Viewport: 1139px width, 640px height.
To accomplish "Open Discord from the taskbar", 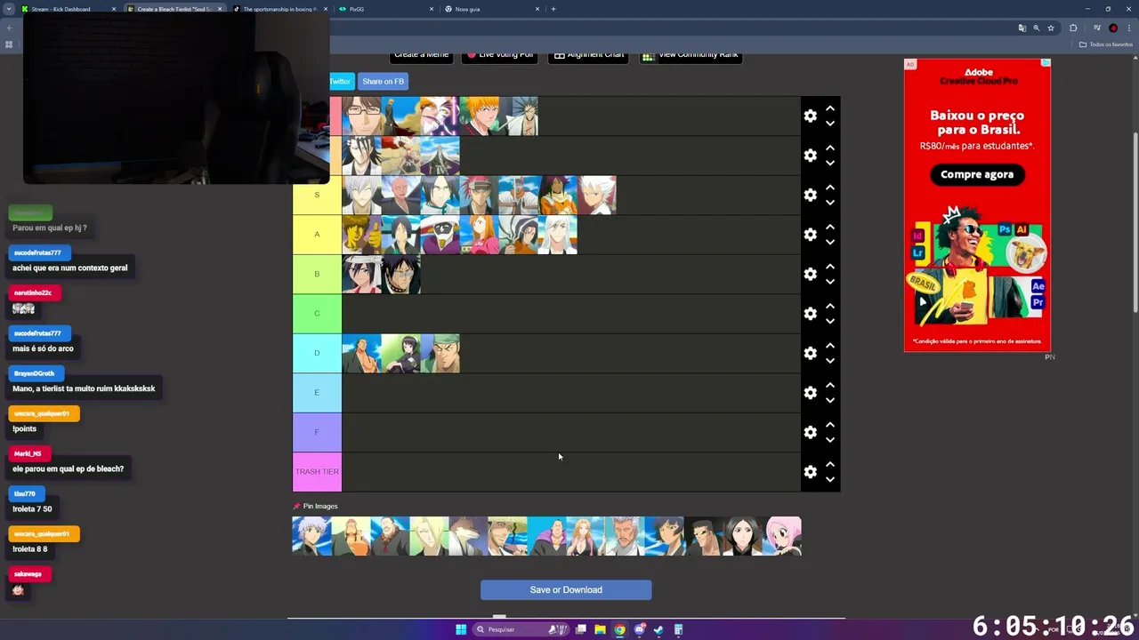I will [639, 629].
